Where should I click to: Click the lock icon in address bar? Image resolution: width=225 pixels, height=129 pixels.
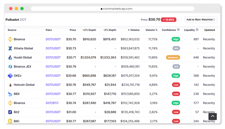(x=102, y=9)
